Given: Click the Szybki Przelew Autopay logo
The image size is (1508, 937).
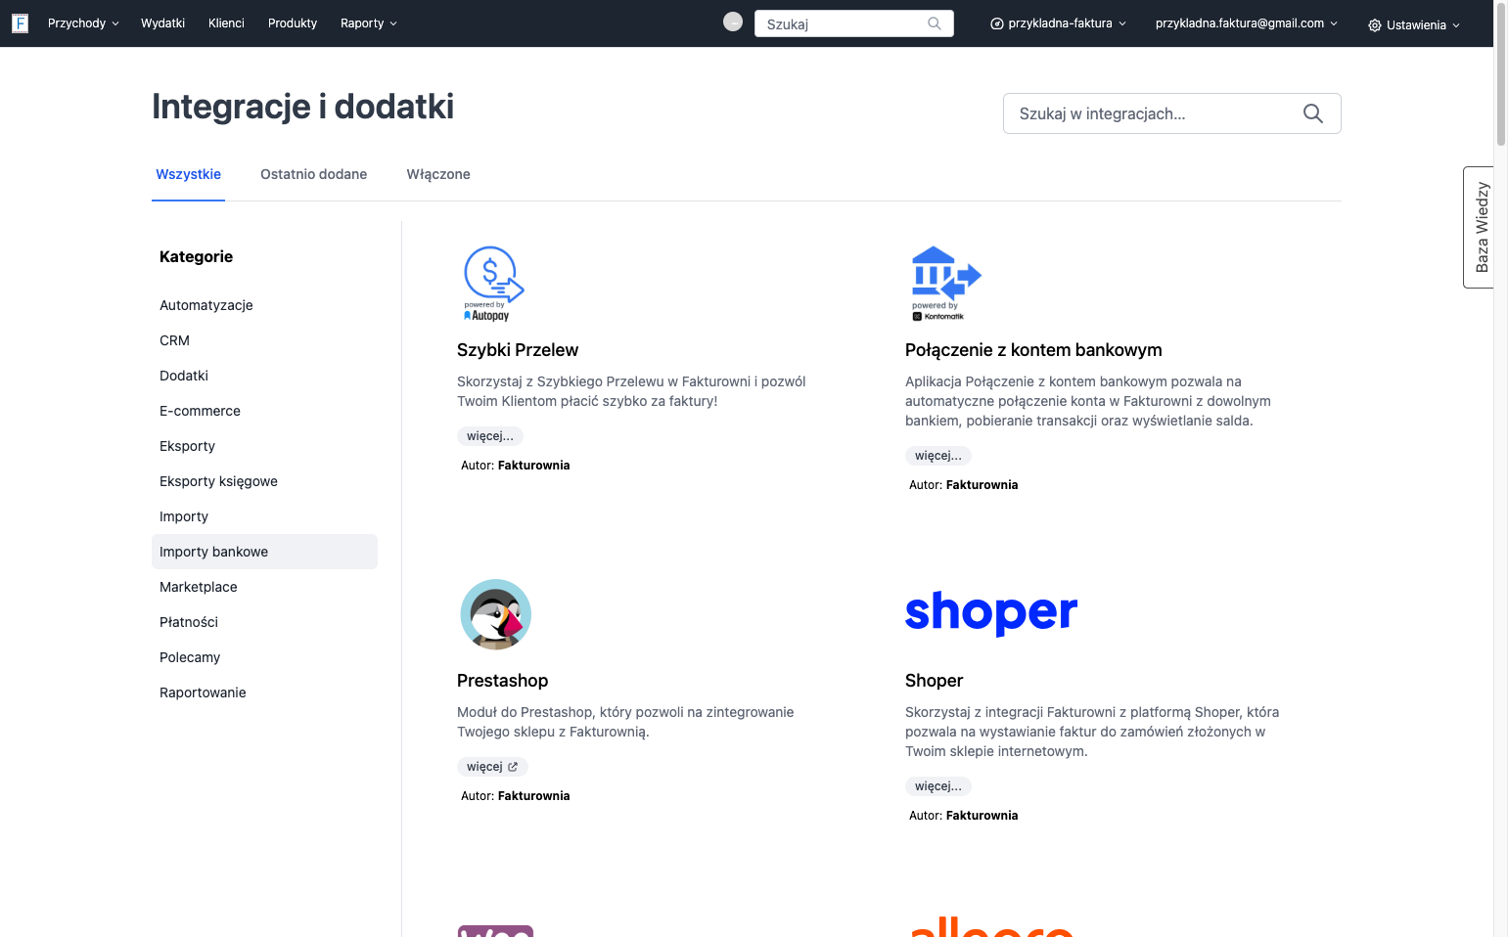Looking at the screenshot, I should point(493,284).
